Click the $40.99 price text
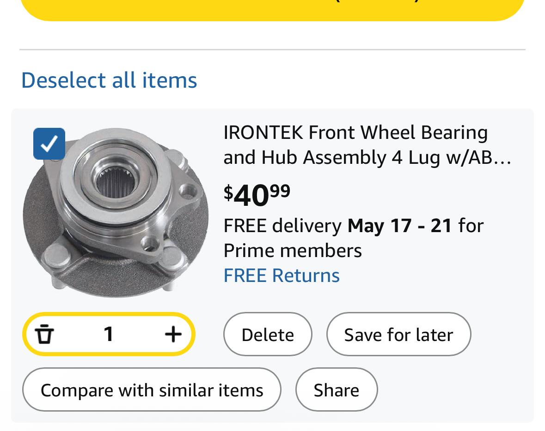Screen dimensions: 545x431 tap(257, 194)
